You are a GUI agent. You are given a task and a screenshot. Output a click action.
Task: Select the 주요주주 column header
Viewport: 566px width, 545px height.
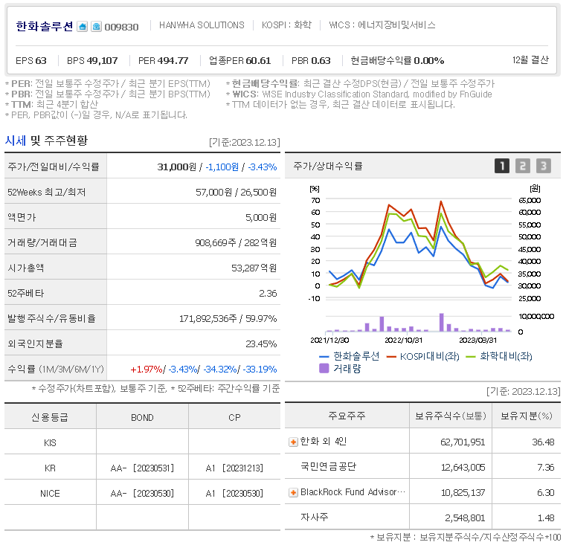coord(347,416)
